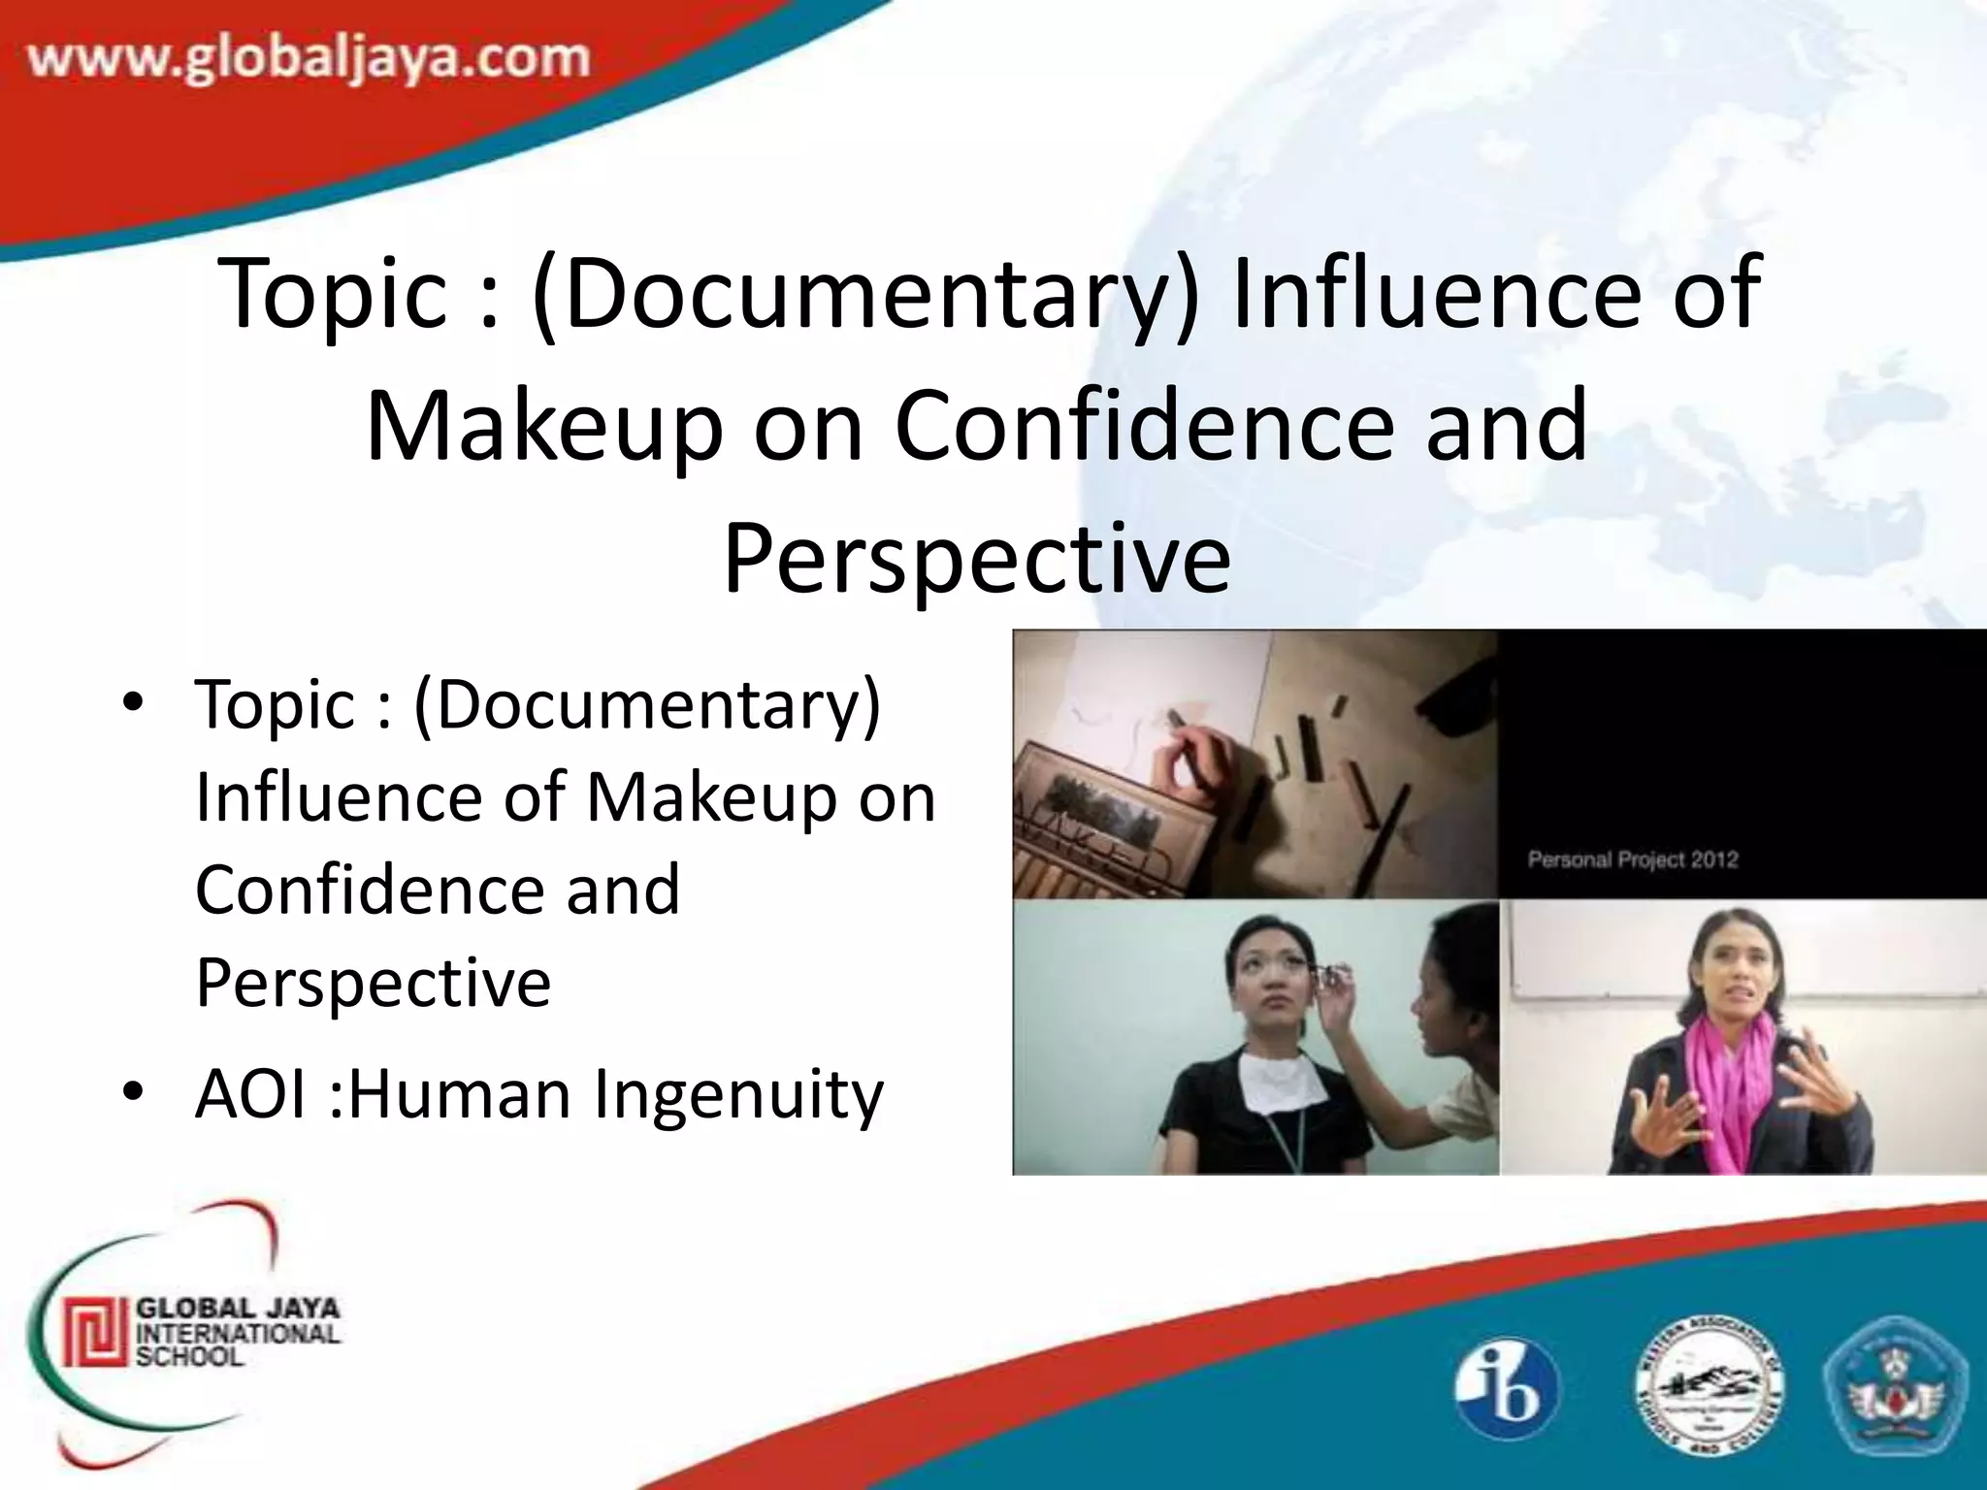Image resolution: width=1987 pixels, height=1490 pixels.
Task: Open the photo of woman in pink scarf
Action: tap(1743, 1038)
